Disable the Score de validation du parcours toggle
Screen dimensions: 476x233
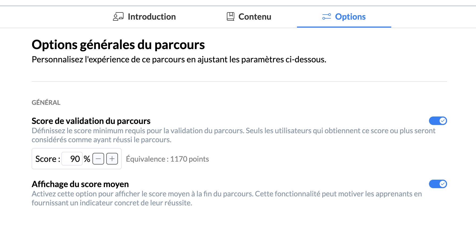[x=438, y=121]
